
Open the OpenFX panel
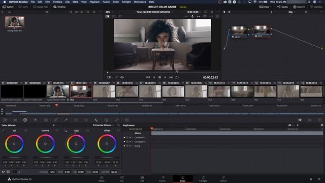coord(299,7)
